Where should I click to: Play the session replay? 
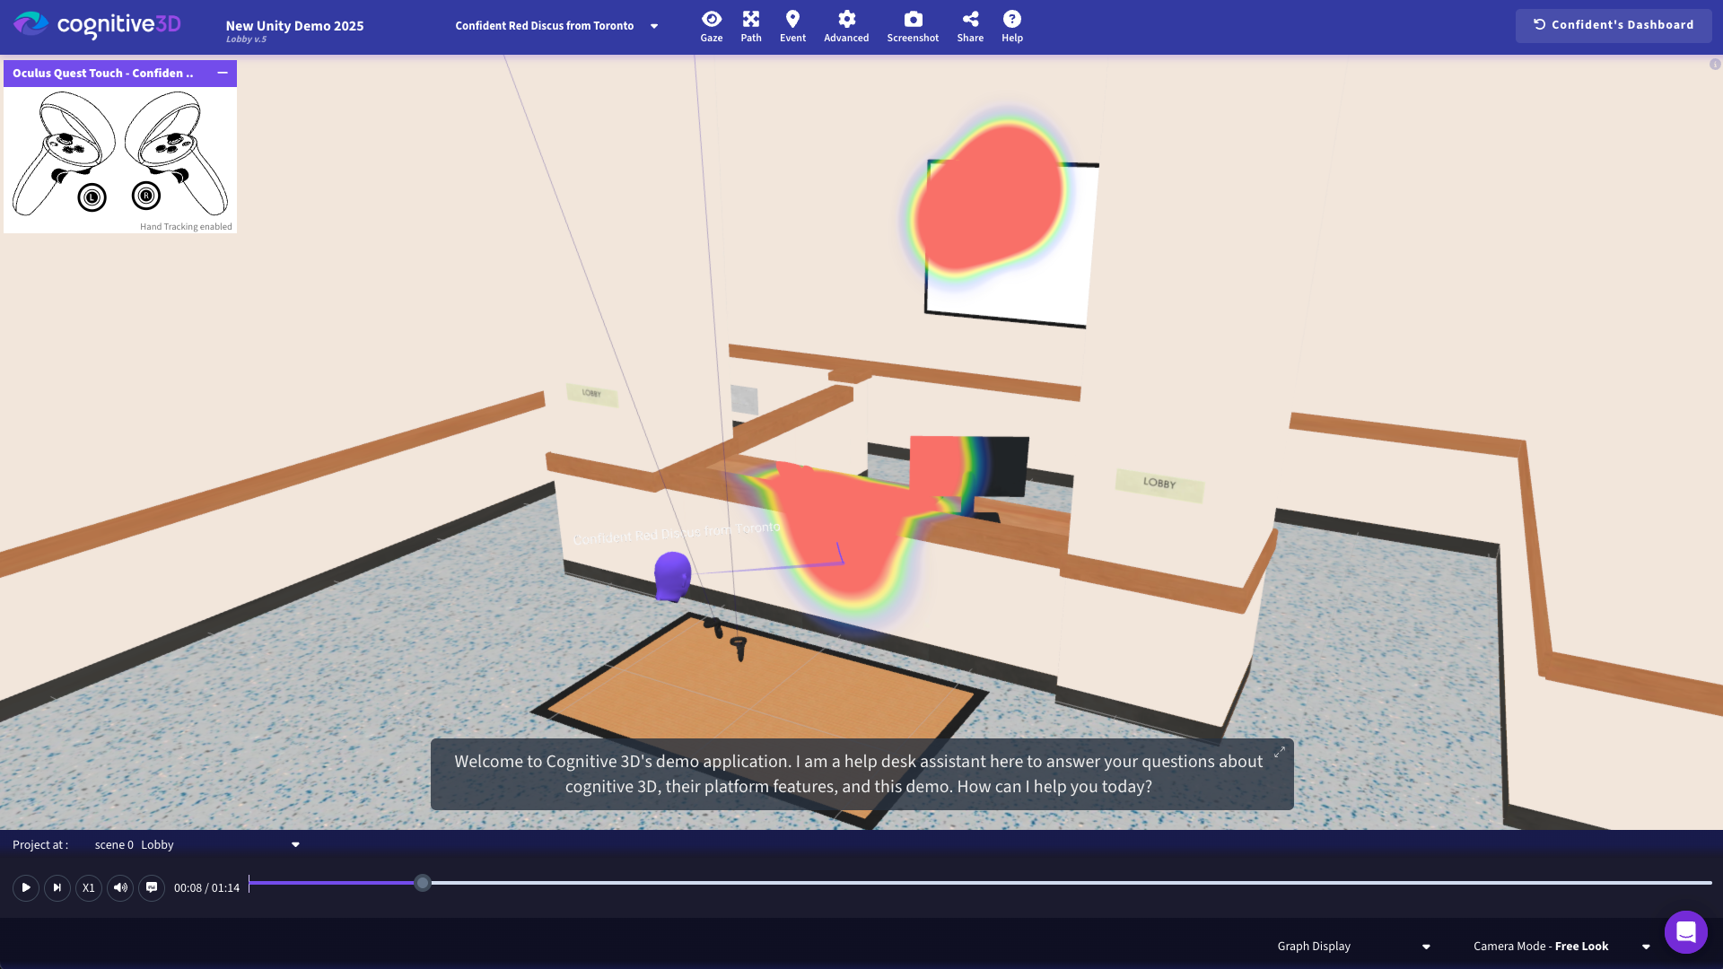tap(26, 887)
